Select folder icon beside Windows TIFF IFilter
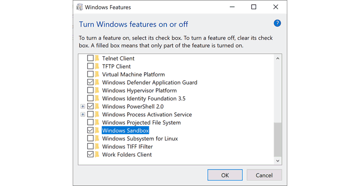The image size is (360, 186). (97, 146)
